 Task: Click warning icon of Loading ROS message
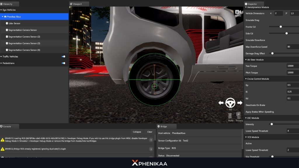(x=2, y=140)
